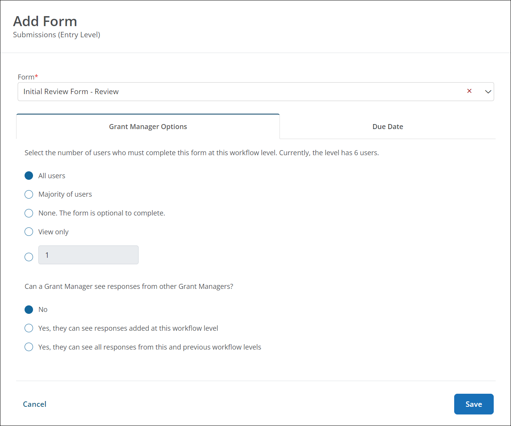This screenshot has height=426, width=511.
Task: Pick the View only radio button
Action: pos(29,232)
